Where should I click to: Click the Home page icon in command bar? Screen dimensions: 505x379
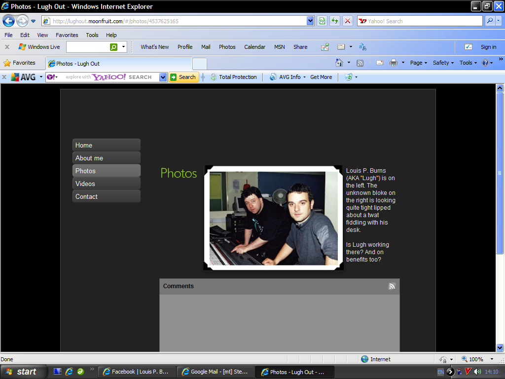(339, 63)
